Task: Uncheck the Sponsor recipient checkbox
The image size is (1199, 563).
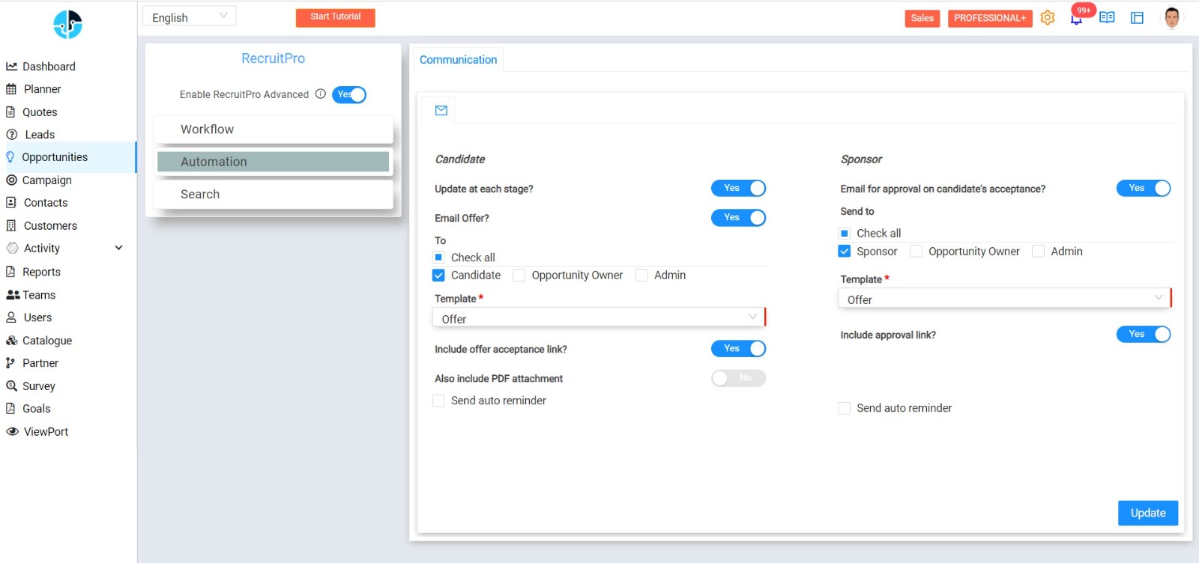Action: tap(845, 252)
